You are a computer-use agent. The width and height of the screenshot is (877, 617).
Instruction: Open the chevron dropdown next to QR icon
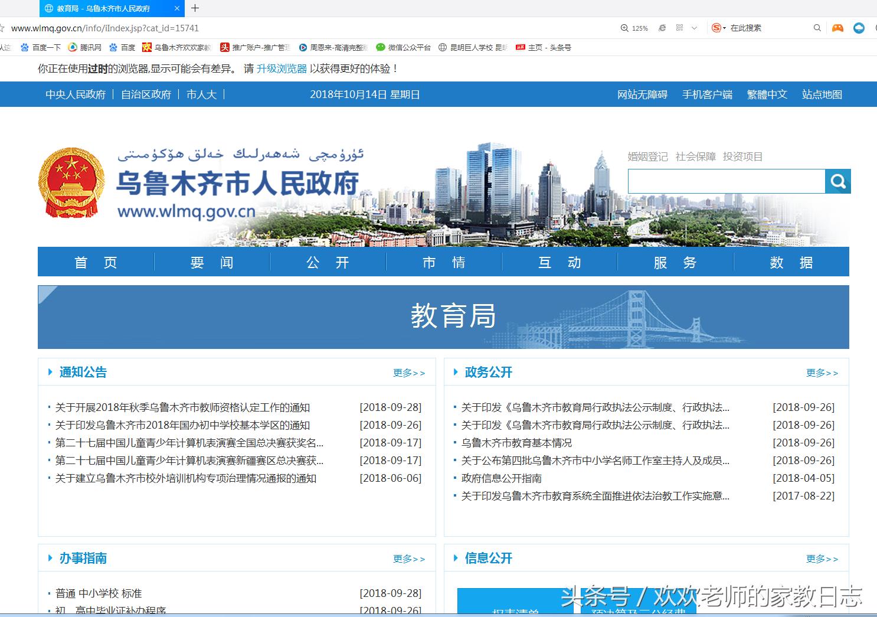tap(694, 28)
